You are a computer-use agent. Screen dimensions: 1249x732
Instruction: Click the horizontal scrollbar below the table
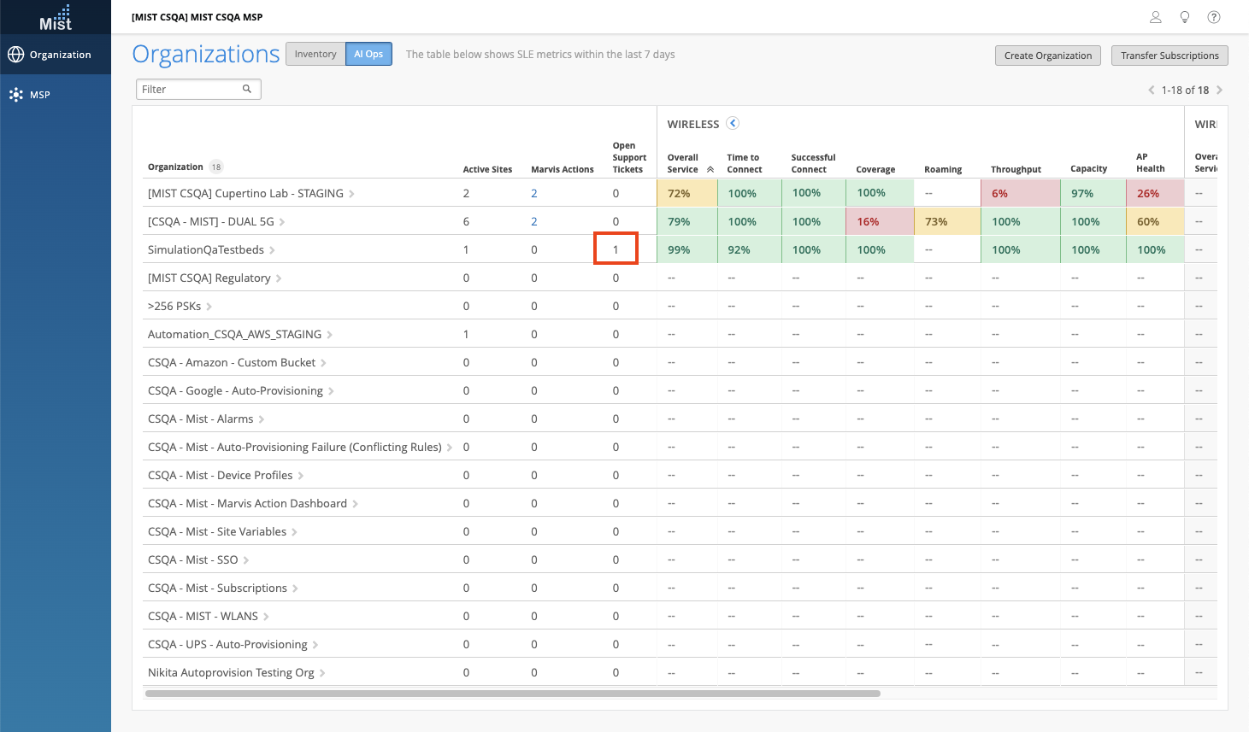pos(513,694)
